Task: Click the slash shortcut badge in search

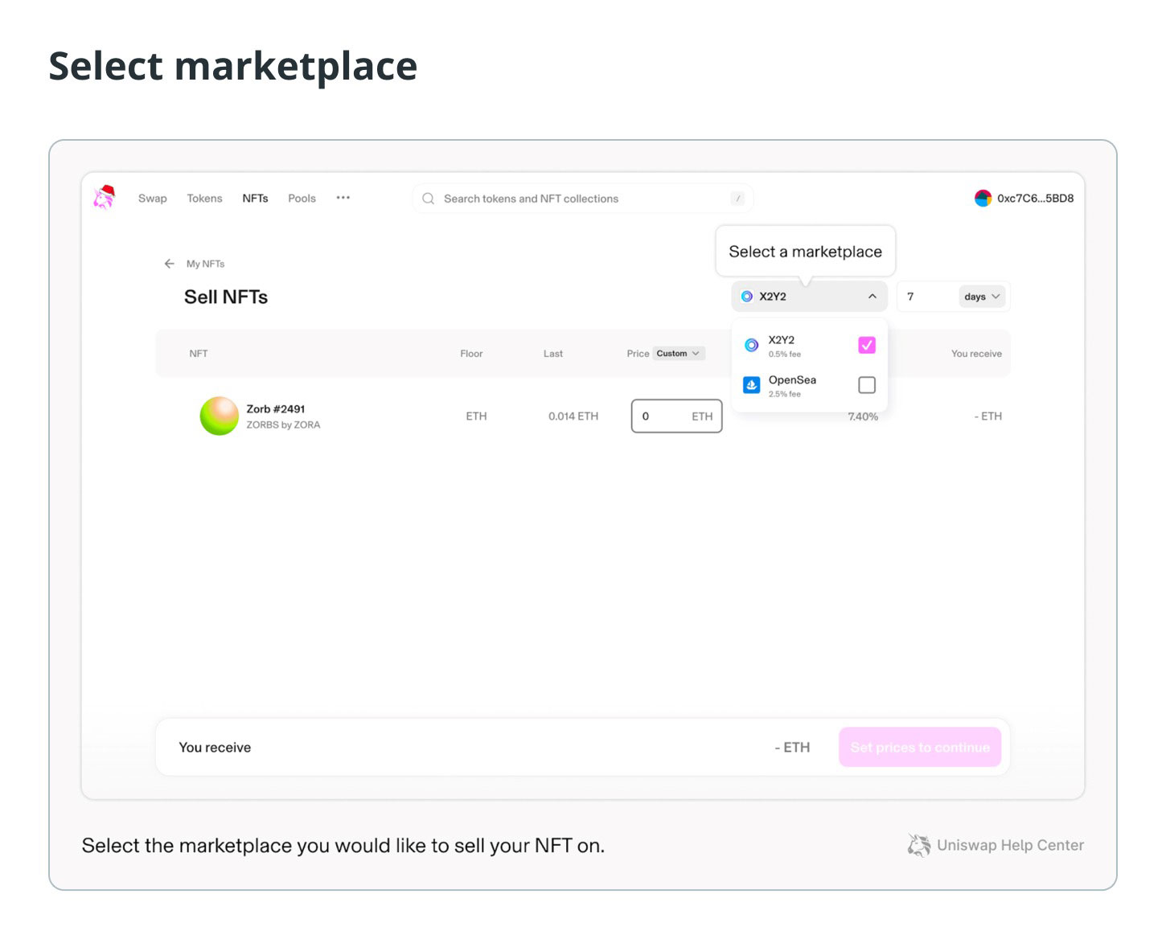Action: (737, 199)
